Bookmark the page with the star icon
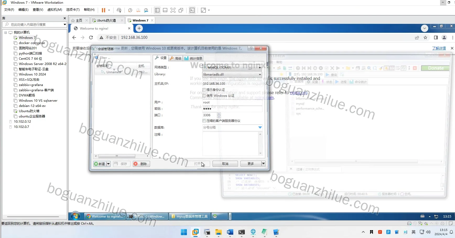Image resolution: width=455 pixels, height=238 pixels. pyautogui.click(x=425, y=37)
